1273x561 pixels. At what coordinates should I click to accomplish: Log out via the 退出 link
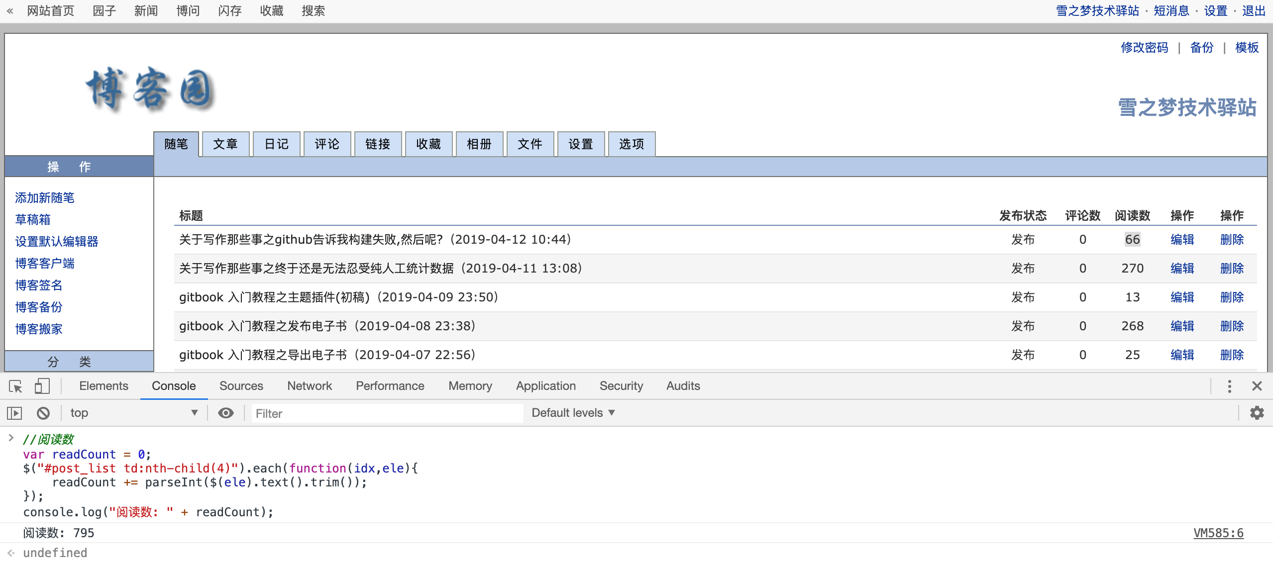pyautogui.click(x=1253, y=10)
